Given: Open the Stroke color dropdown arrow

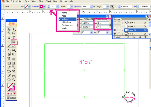Looking at the screenshot, I should click(44, 7).
